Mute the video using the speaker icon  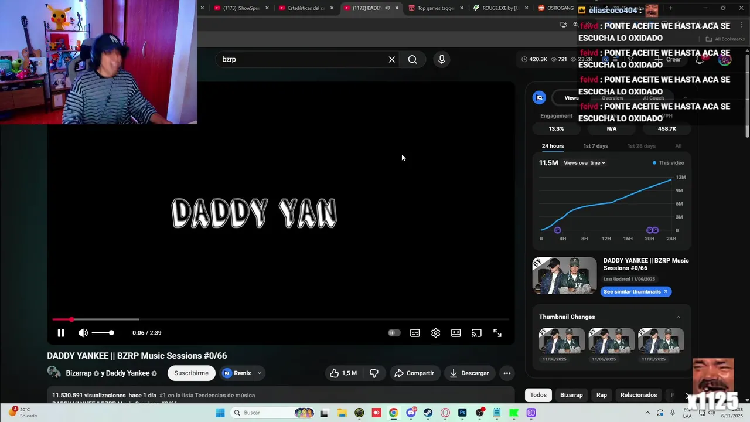[83, 333]
